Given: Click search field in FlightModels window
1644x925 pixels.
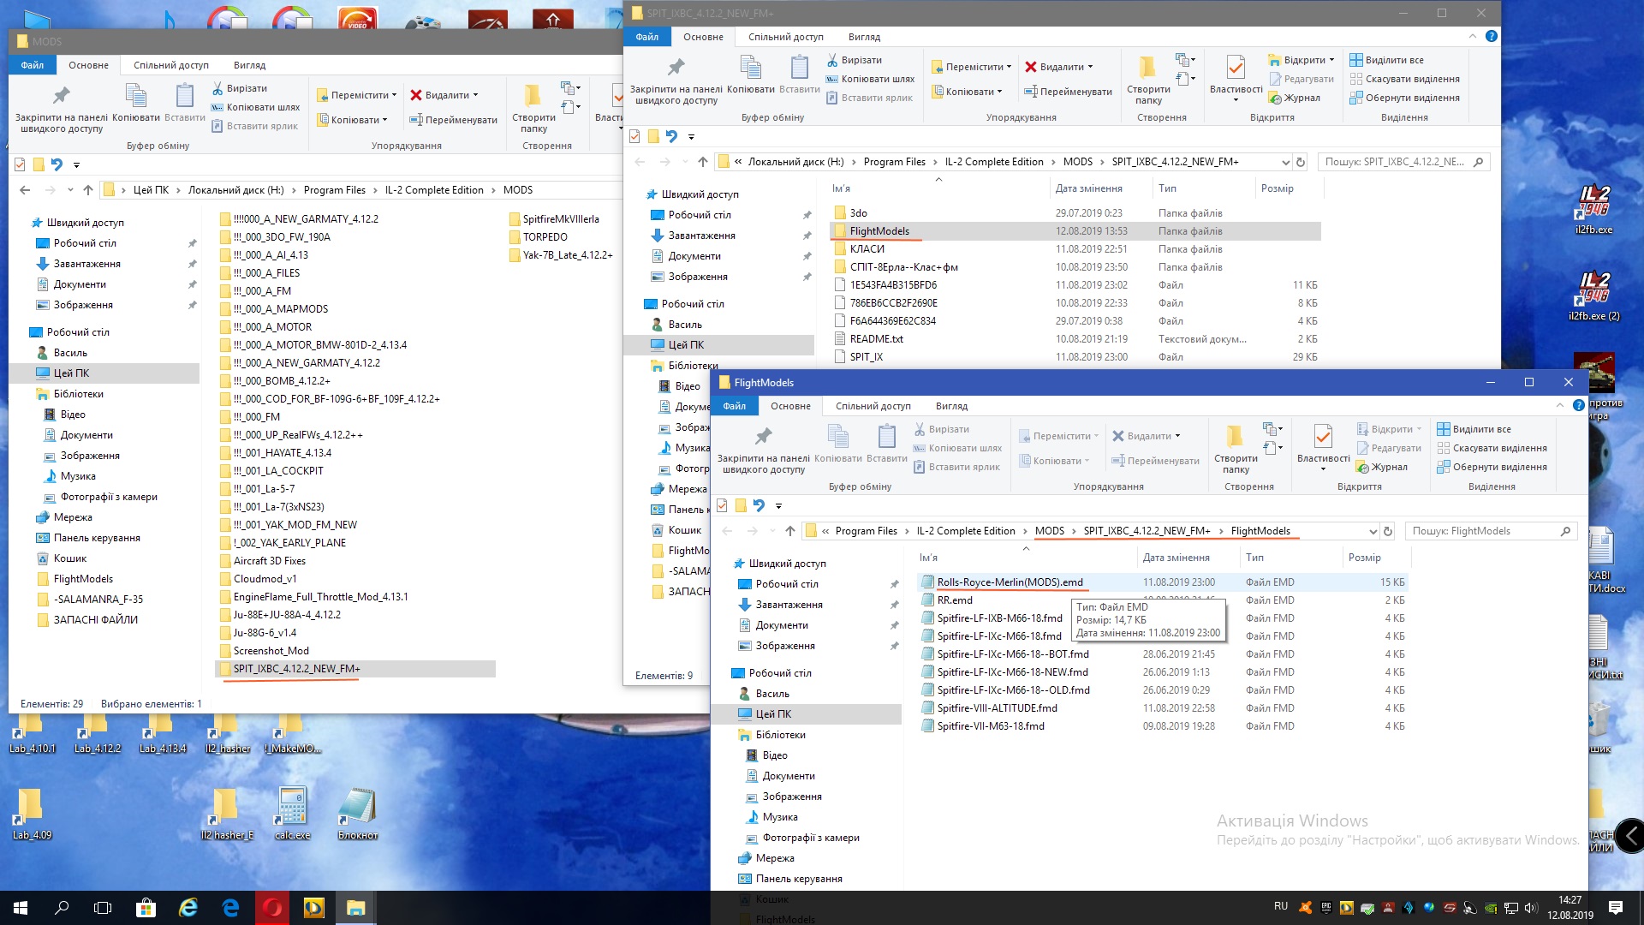Looking at the screenshot, I should coord(1481,531).
